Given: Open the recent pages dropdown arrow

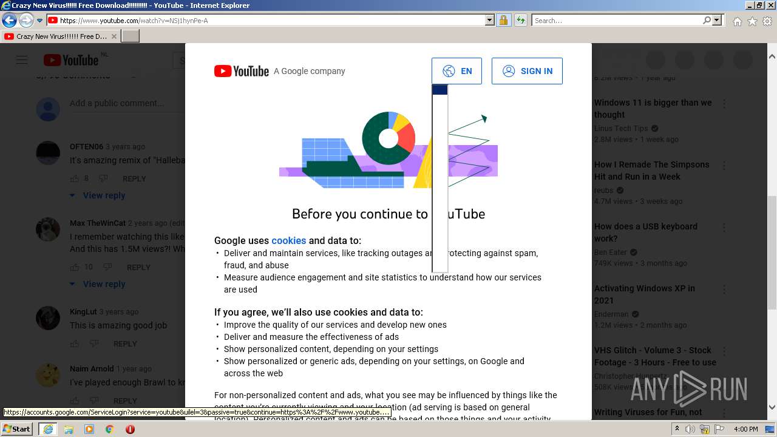Looking at the screenshot, I should tap(39, 21).
